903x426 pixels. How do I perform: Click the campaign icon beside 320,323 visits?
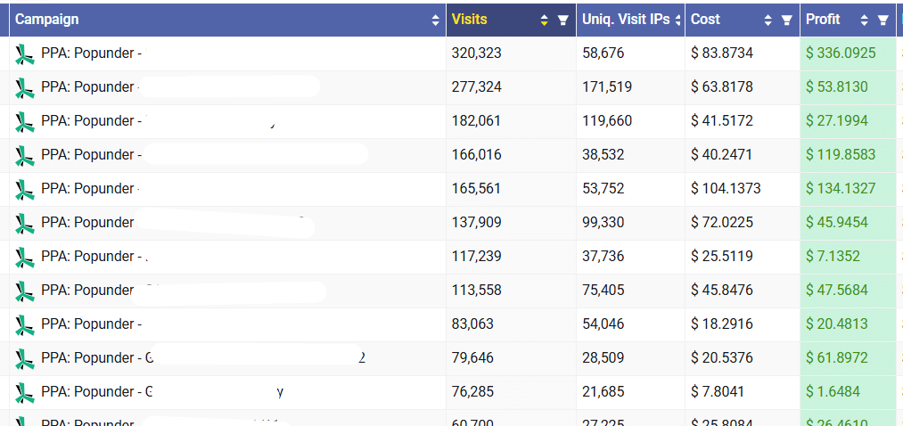[25, 53]
